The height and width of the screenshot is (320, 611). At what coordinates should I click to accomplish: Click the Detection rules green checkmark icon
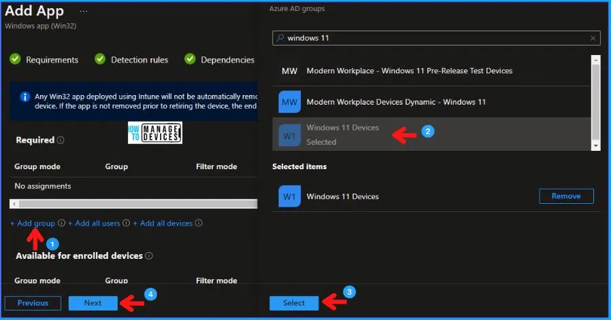pyautogui.click(x=100, y=59)
